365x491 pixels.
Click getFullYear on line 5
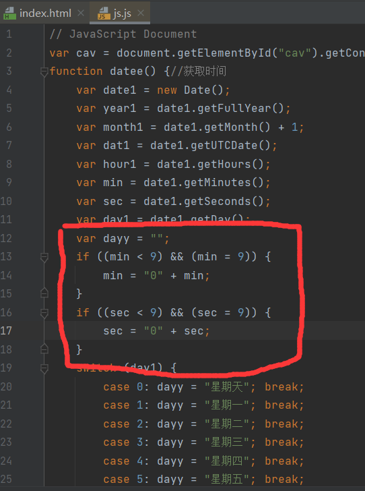(234, 109)
